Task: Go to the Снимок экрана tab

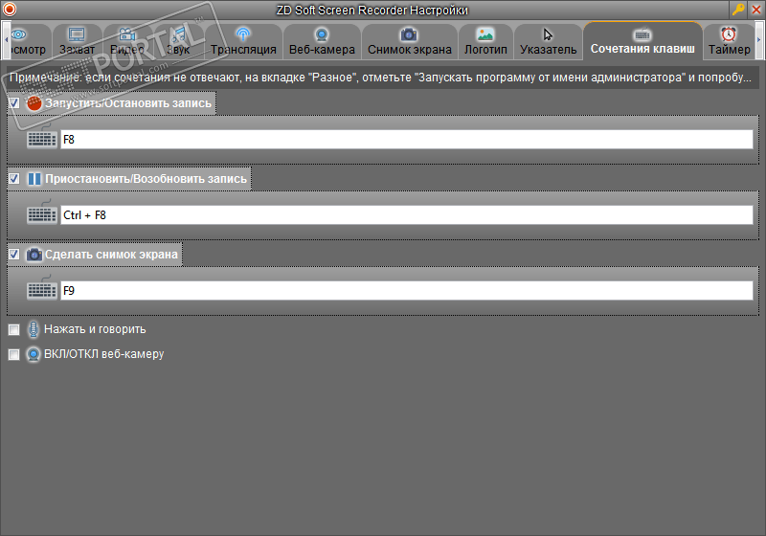Action: [410, 41]
